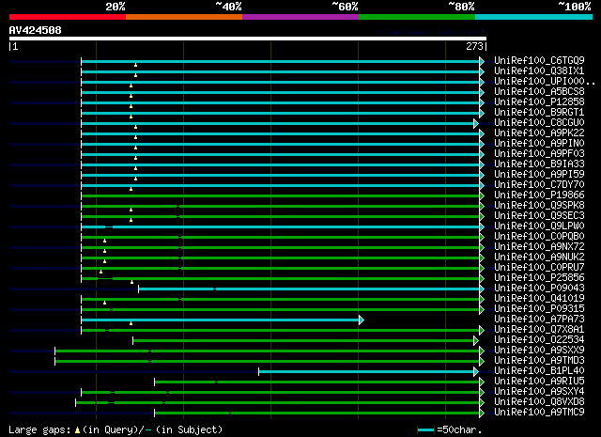Choose the UniRef100_Q7X8A1 entry
This screenshot has width=601, height=437.
tap(539, 330)
